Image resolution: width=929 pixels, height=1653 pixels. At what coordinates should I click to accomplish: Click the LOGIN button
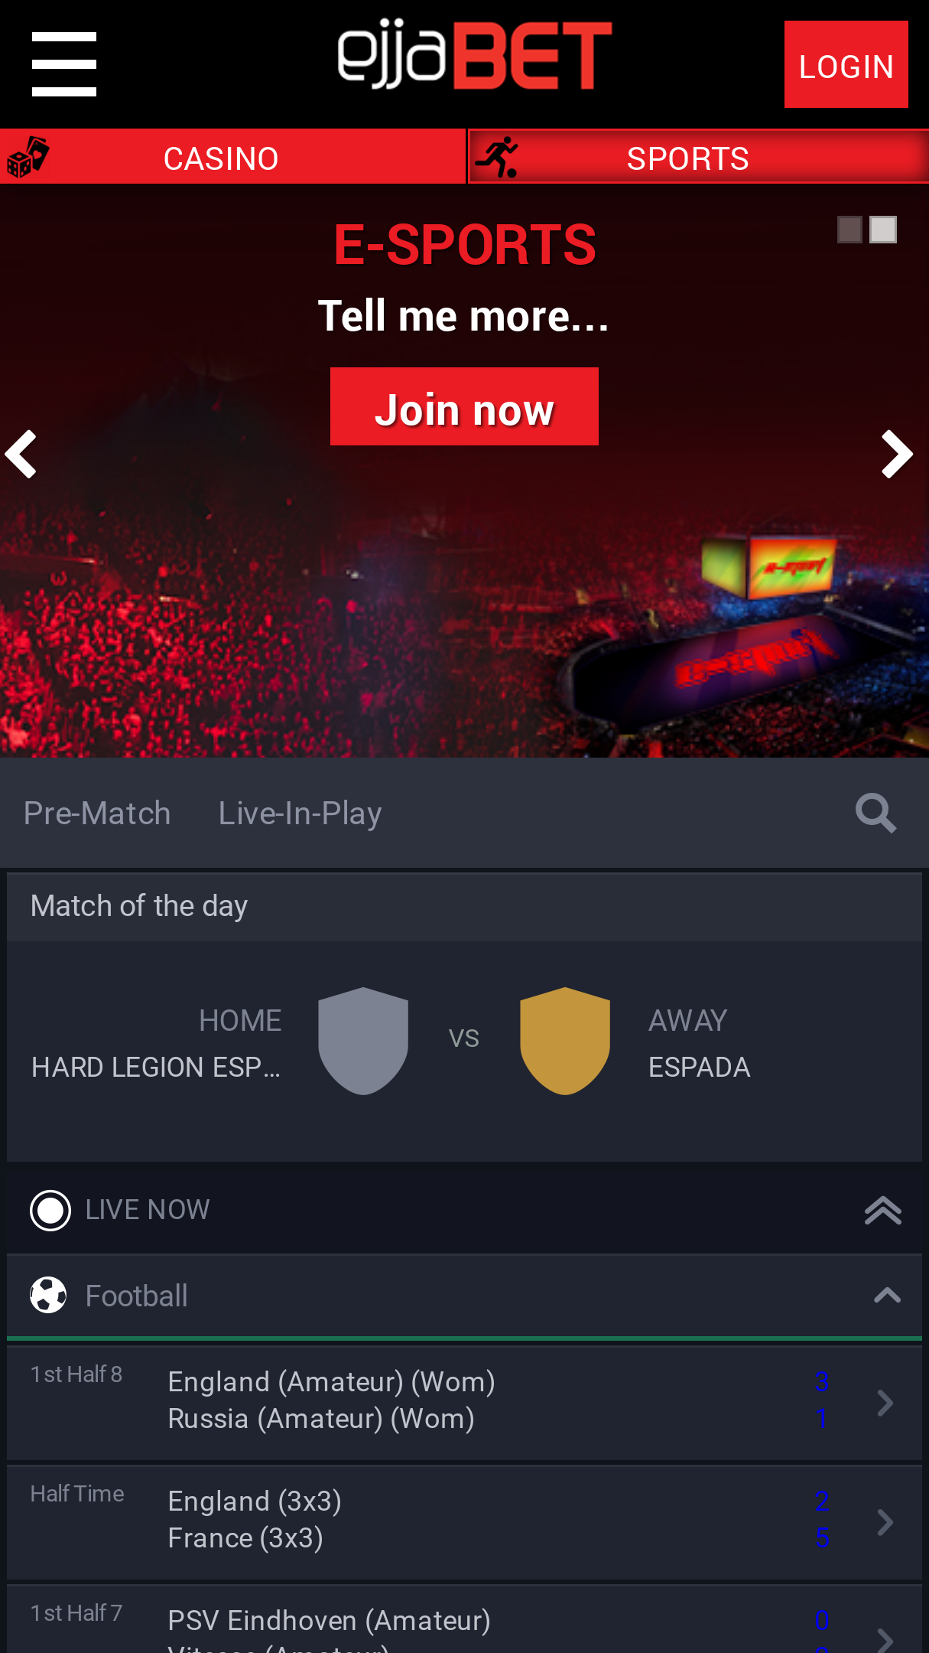(x=846, y=64)
